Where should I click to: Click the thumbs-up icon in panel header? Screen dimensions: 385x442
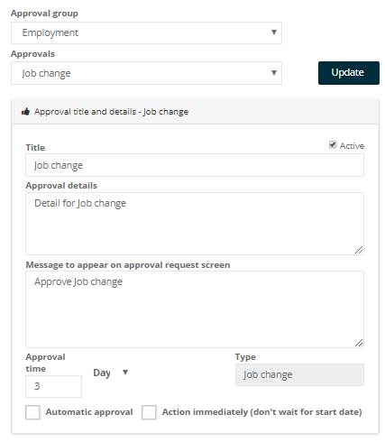click(25, 112)
